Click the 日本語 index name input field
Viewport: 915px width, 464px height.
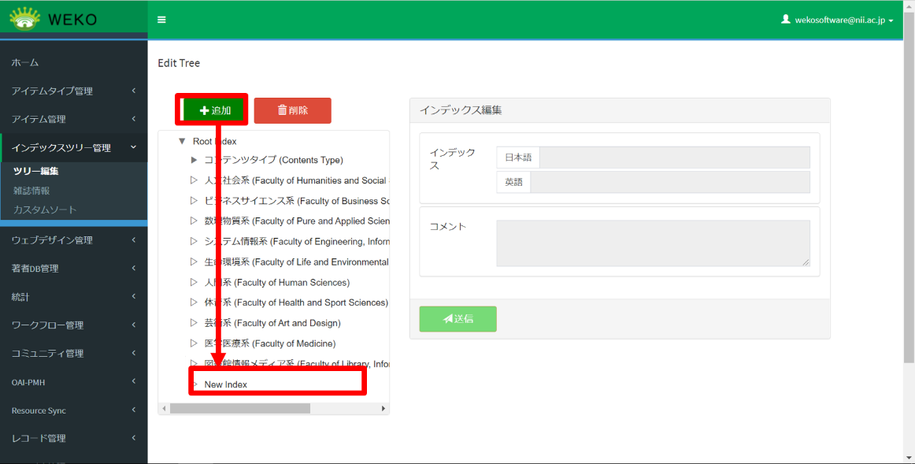pos(674,158)
